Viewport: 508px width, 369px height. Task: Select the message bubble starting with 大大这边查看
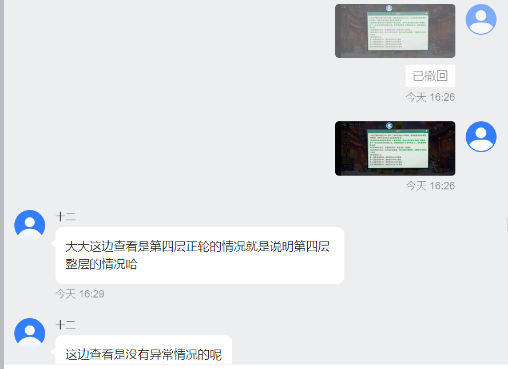coord(200,255)
